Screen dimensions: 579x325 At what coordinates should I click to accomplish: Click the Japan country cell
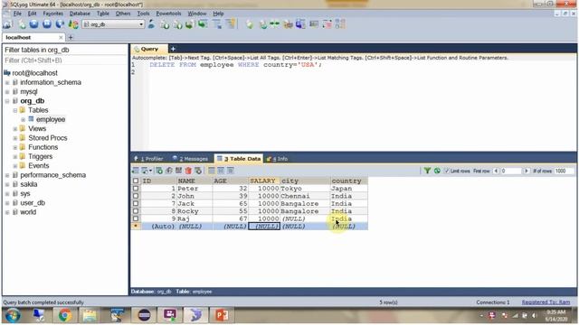pyautogui.click(x=349, y=189)
